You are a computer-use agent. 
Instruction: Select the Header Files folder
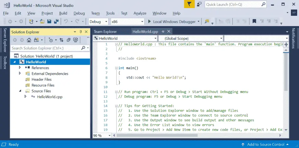41,79
